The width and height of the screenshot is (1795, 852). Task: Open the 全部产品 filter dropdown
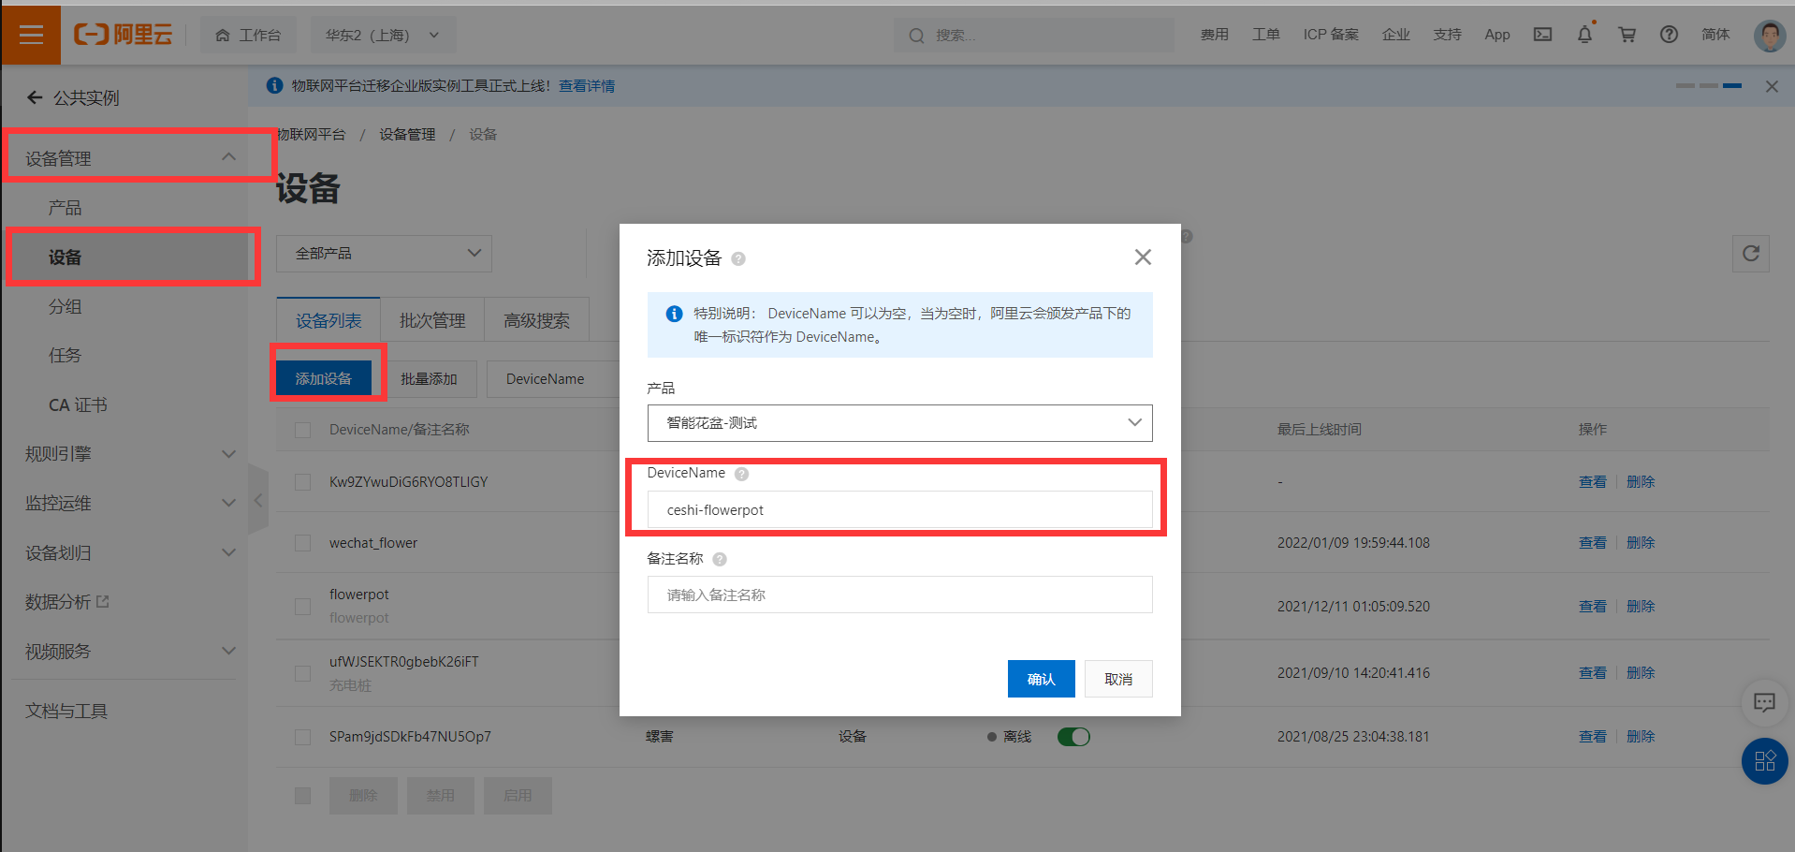pos(385,254)
